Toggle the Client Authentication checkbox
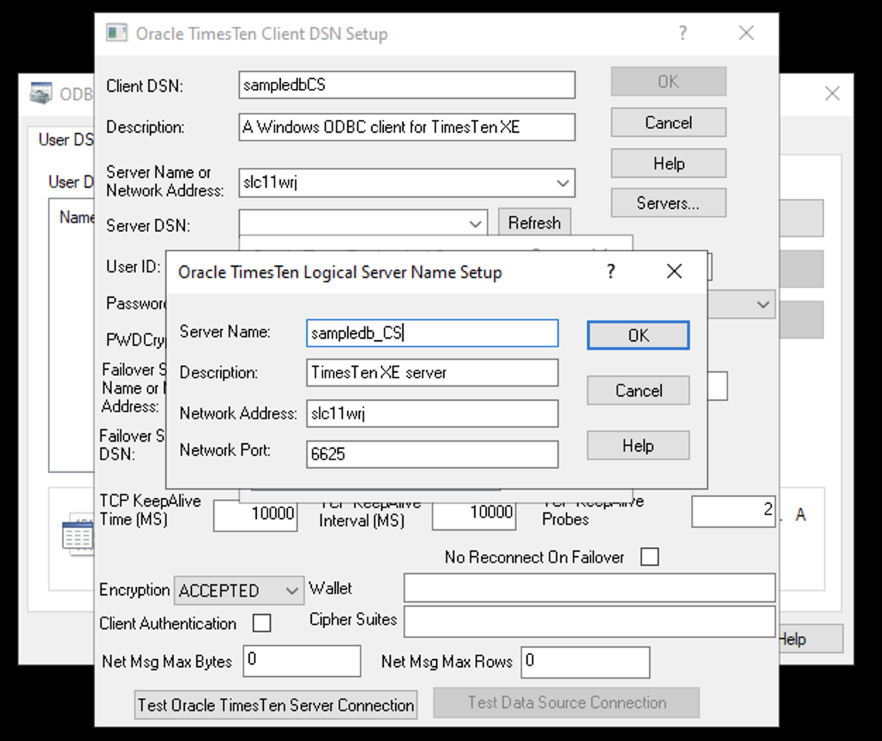The image size is (882, 741). 262,623
